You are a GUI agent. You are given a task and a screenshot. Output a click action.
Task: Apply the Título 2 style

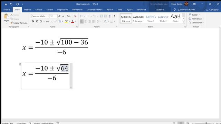163,18
